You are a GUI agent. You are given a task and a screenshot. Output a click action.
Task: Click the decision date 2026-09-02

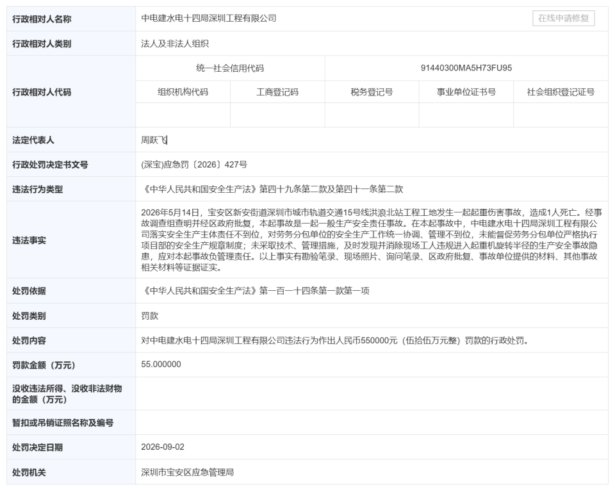(x=163, y=447)
